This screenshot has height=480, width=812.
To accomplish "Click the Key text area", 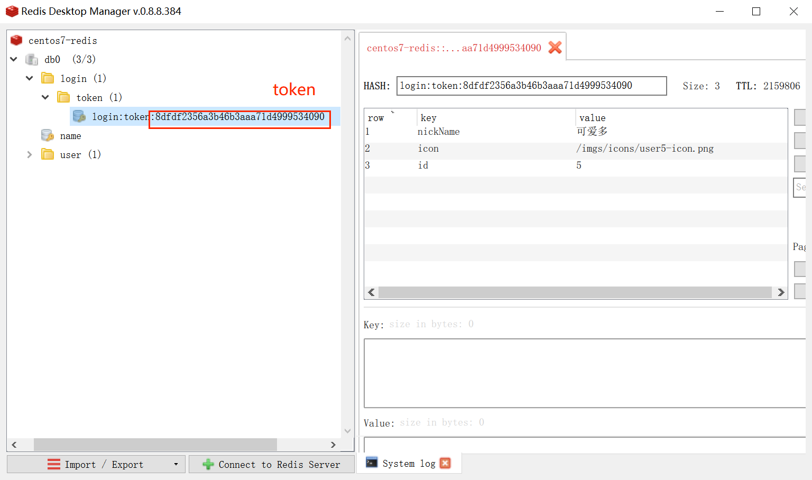I will point(585,373).
